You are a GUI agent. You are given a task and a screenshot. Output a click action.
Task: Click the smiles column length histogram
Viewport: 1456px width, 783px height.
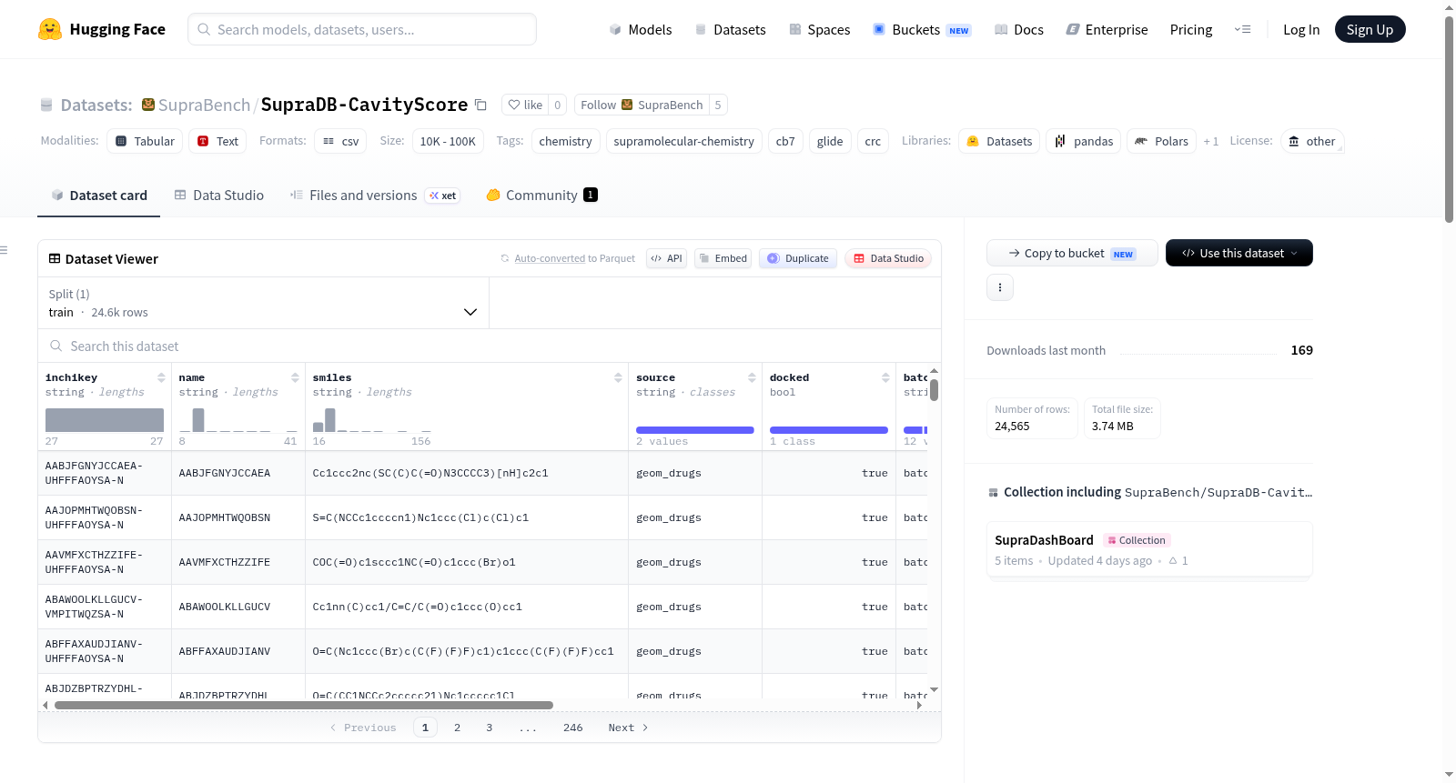pos(372,419)
